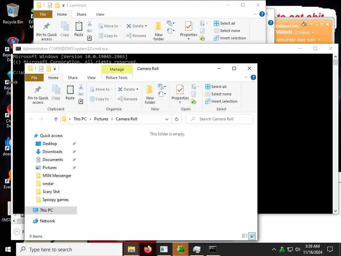Viewport: 341px width, 256px height.
Task: Switch to Details view in Camera Roll status bar
Action: (x=245, y=236)
